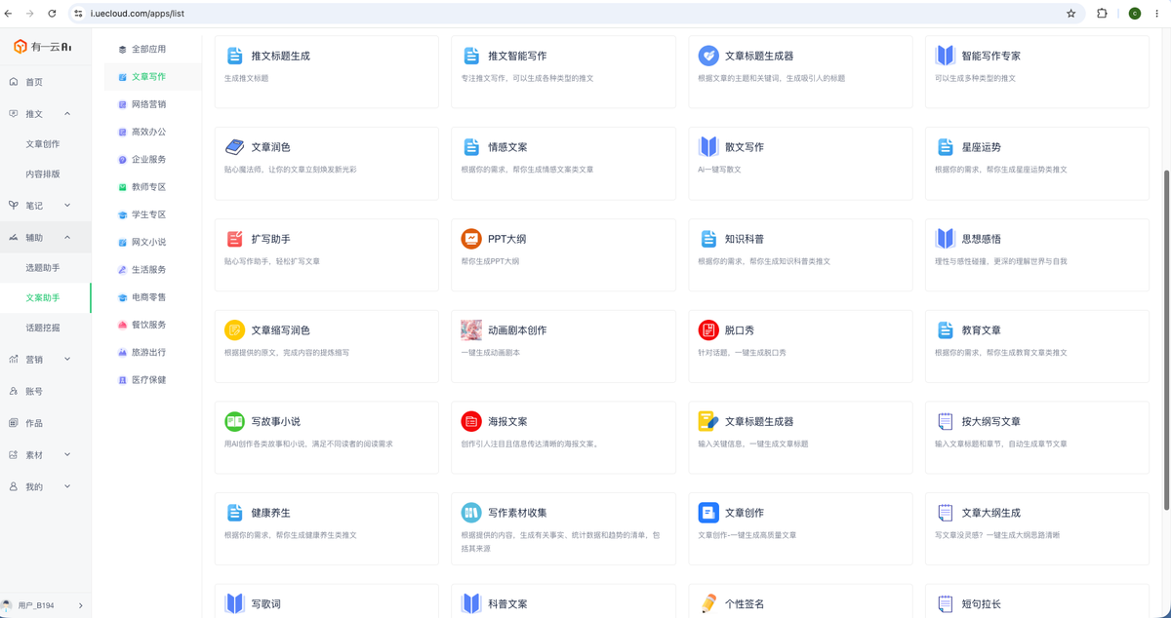Expand the 营销 sidebar section
Viewport: 1171px width, 618px height.
coord(67,360)
